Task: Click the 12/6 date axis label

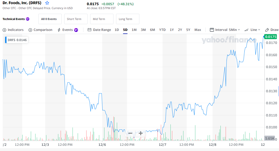Action: coord(102,145)
